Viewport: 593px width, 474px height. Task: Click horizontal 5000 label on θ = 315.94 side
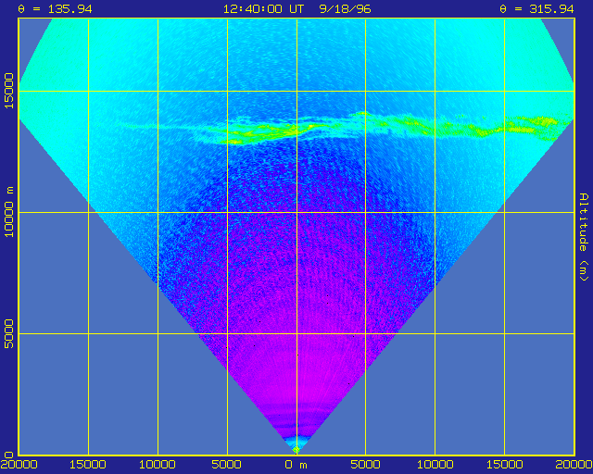tap(365, 465)
